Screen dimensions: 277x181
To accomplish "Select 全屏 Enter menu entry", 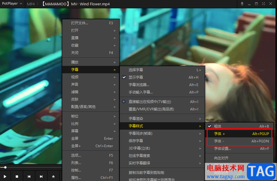I will [91, 138].
